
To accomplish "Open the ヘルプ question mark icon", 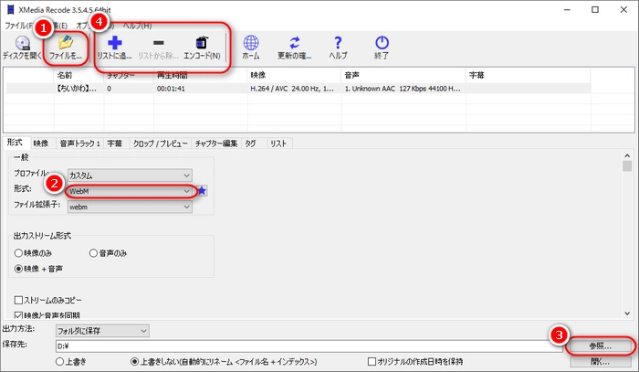I will tap(338, 43).
